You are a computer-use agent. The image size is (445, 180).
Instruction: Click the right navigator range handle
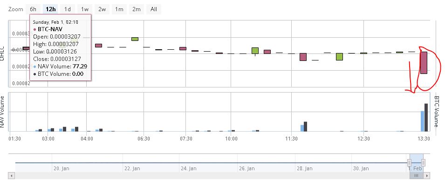(423, 163)
